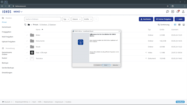Open Upload-Freigaben in sidebar
Screen dimensions: 187x105
(9, 42)
